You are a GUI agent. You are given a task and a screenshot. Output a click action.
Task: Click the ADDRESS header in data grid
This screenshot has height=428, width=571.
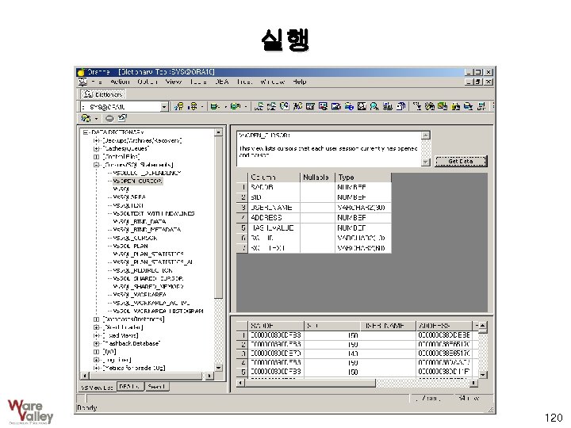(444, 326)
